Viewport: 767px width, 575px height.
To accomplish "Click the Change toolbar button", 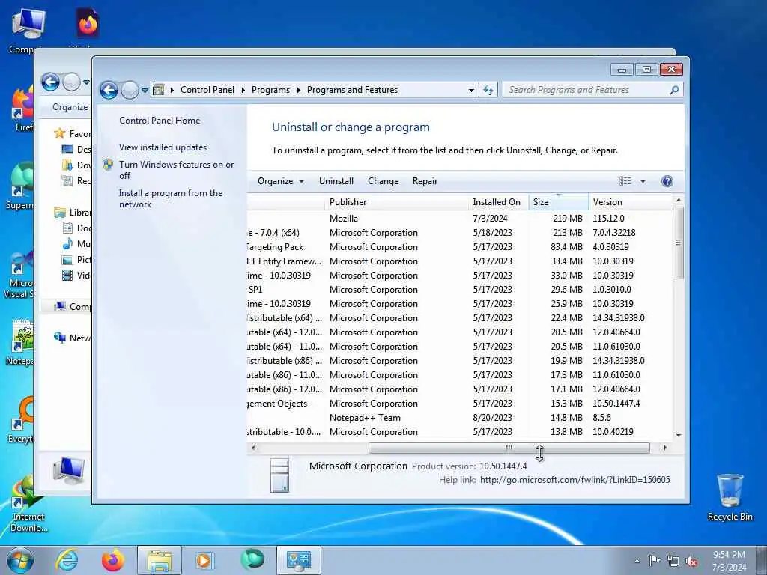I will (x=383, y=181).
